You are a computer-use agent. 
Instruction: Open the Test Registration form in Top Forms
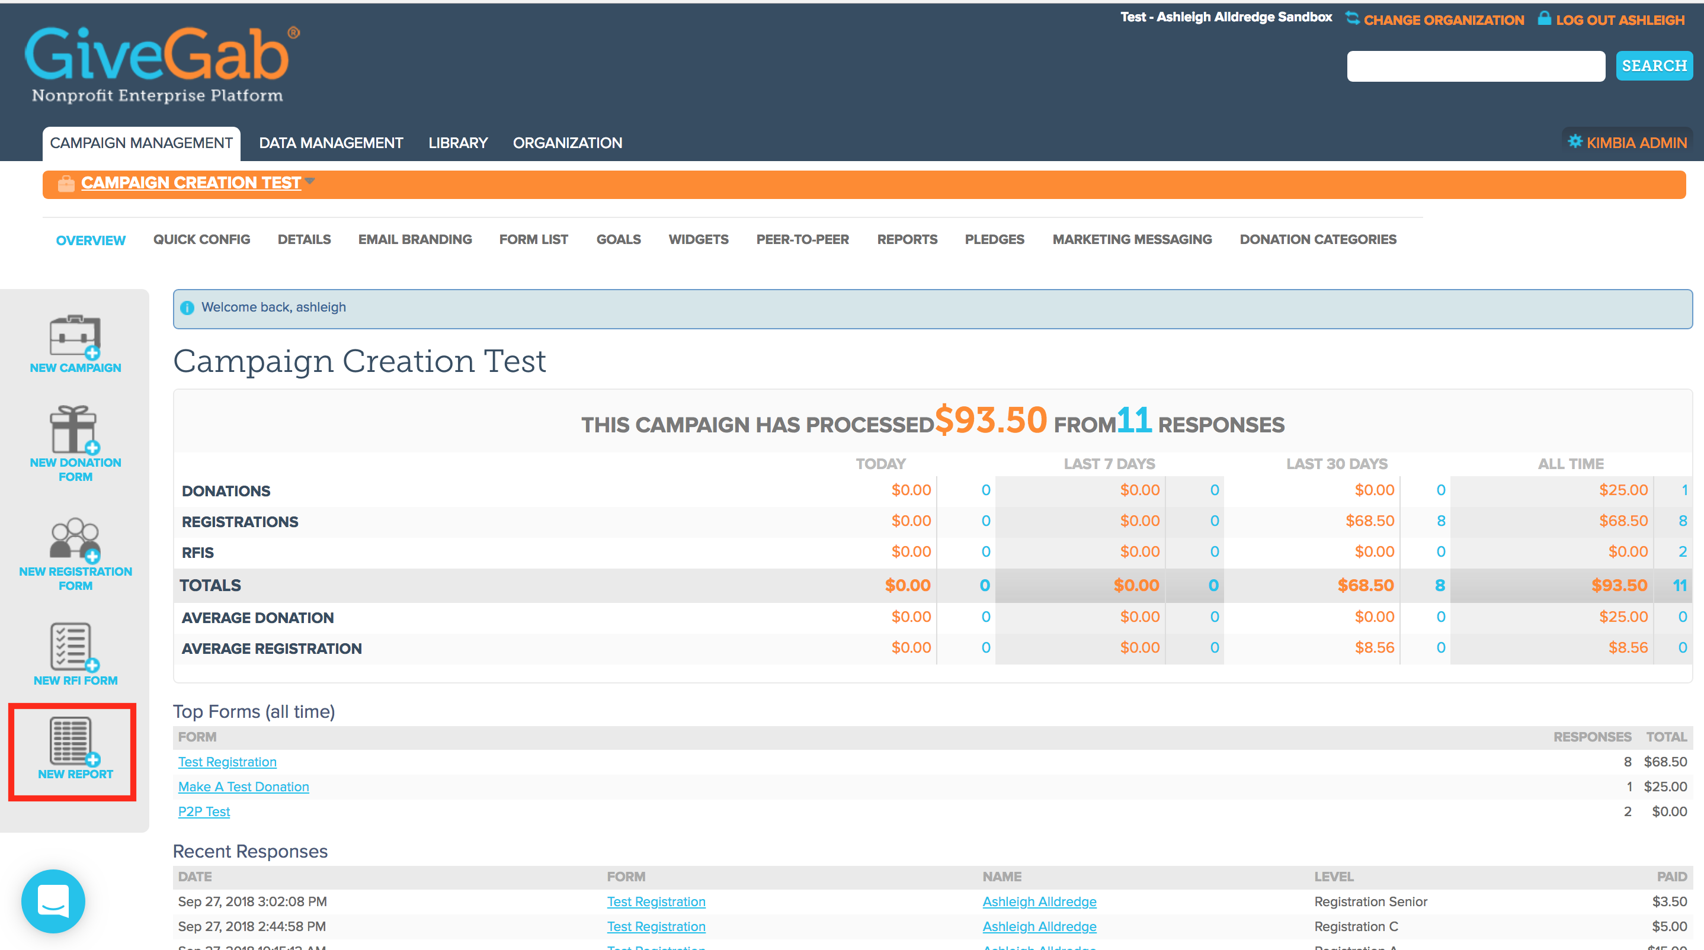click(x=227, y=762)
